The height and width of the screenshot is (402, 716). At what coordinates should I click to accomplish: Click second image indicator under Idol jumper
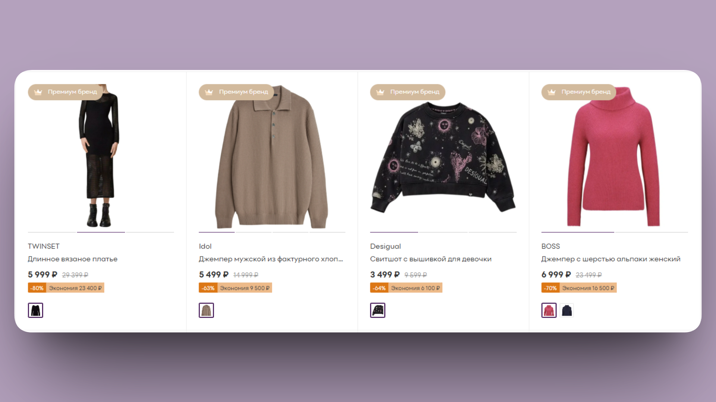click(x=253, y=232)
